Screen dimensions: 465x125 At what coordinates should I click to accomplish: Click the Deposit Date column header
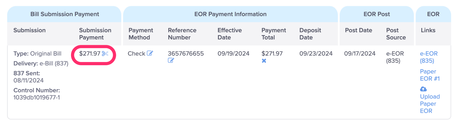(x=310, y=34)
